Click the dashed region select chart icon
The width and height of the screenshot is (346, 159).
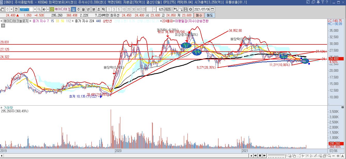[298, 156]
